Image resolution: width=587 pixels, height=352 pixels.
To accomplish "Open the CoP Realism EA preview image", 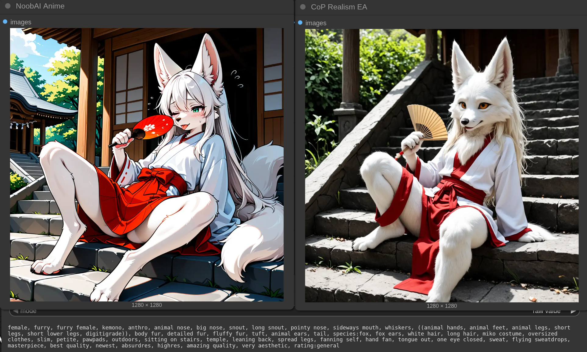I will pyautogui.click(x=442, y=165).
